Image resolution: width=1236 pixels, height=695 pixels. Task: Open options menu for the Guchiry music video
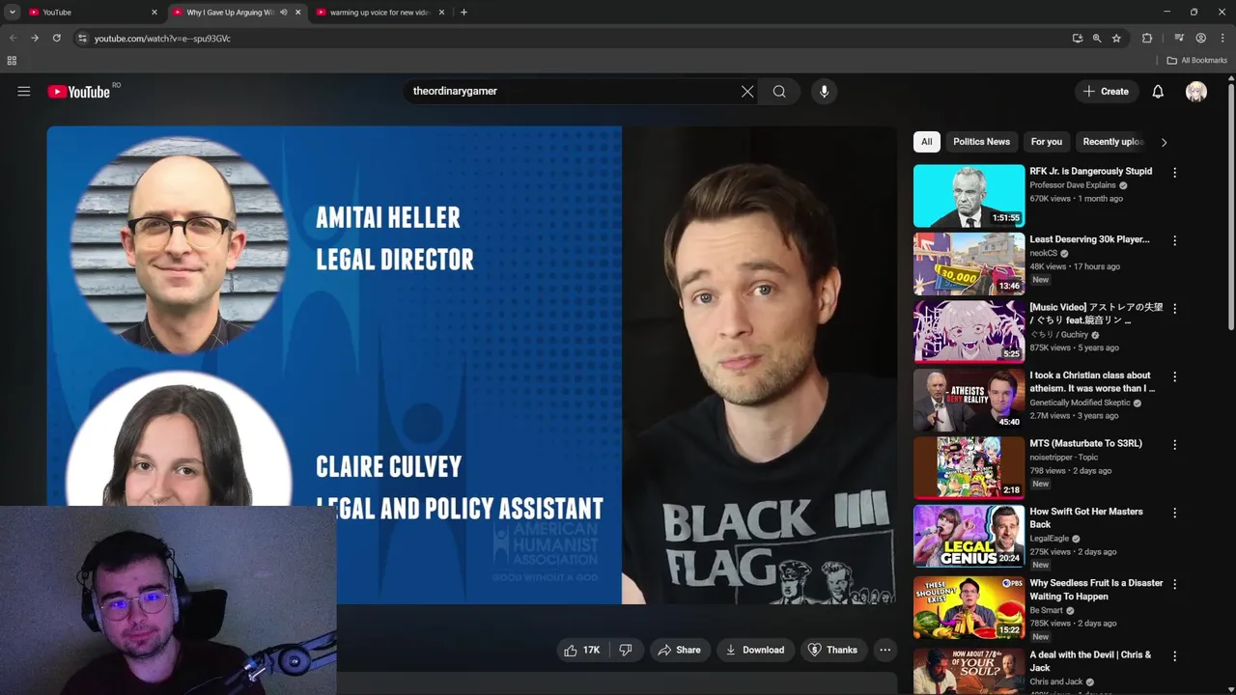(1174, 309)
